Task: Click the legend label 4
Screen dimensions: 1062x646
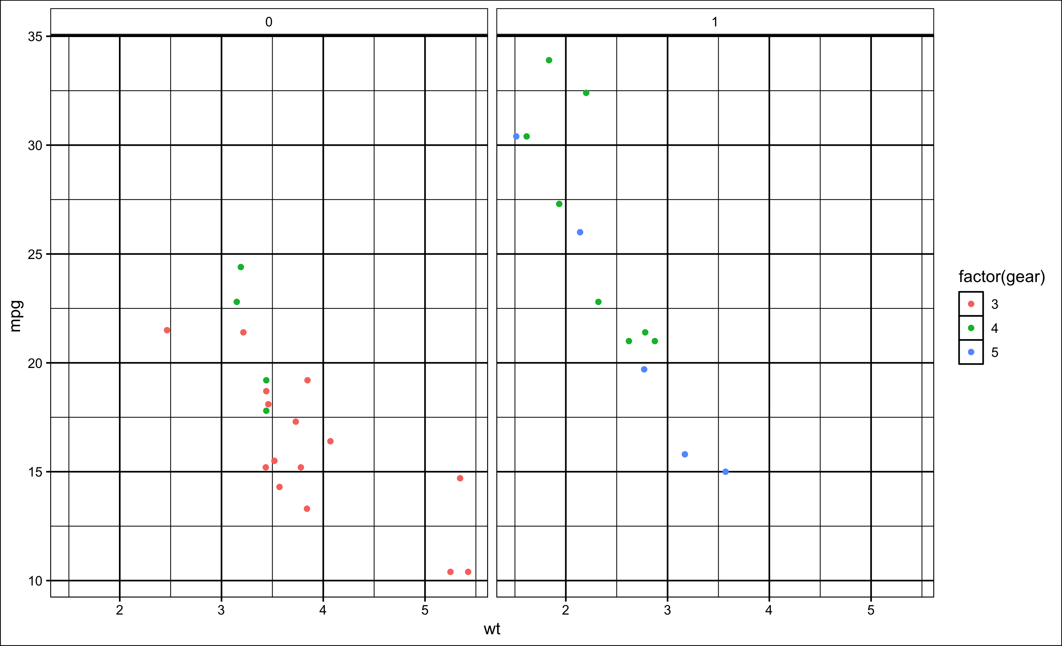Action: (995, 329)
